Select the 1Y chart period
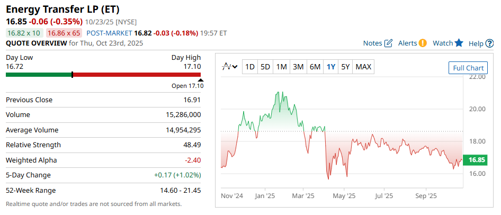 point(331,67)
